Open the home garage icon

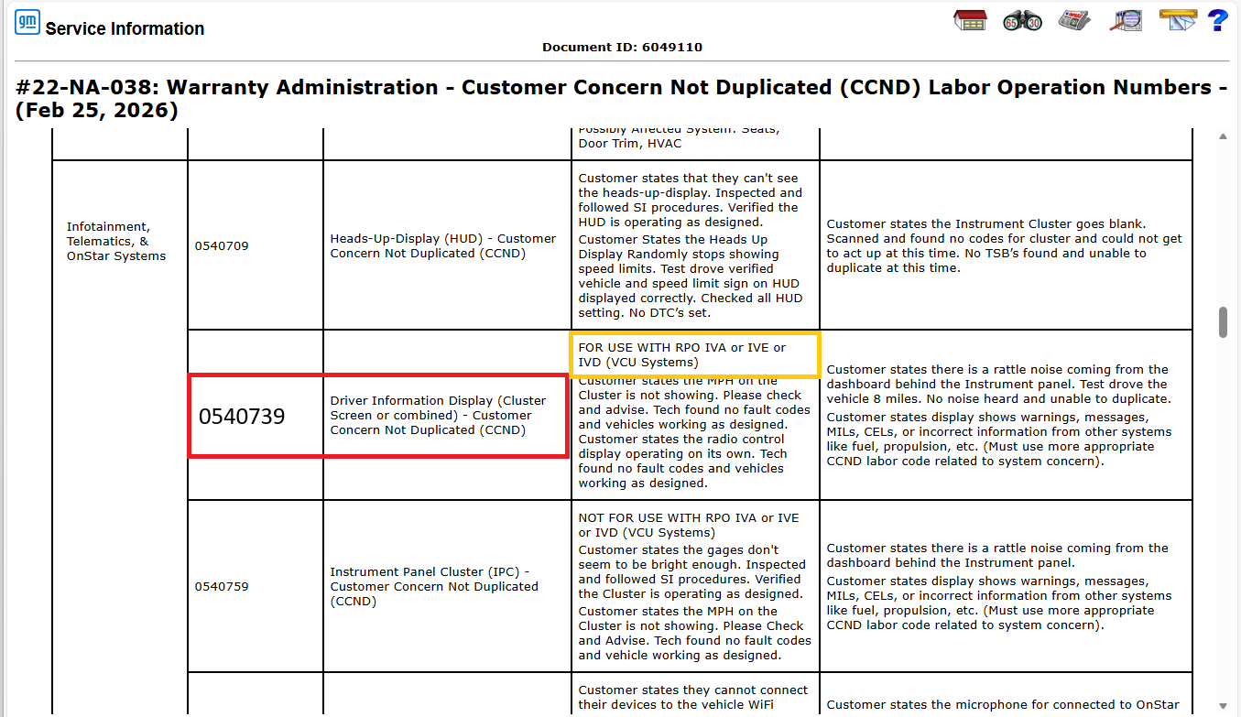pos(970,21)
